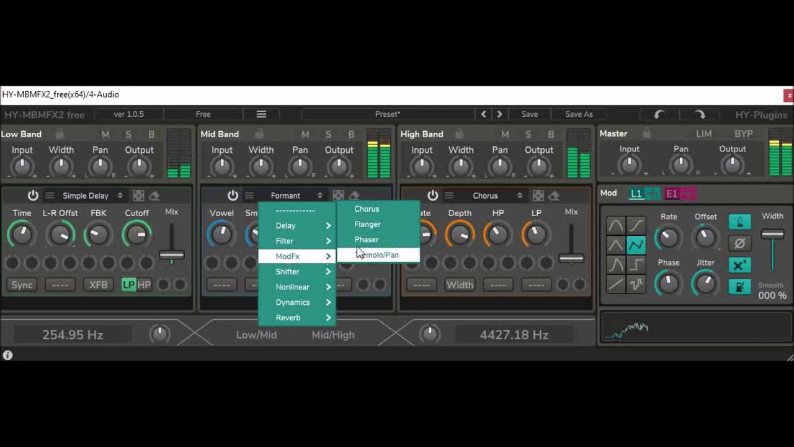Toggle the fuel pump icon button
794x447 pixels.
coord(739,287)
